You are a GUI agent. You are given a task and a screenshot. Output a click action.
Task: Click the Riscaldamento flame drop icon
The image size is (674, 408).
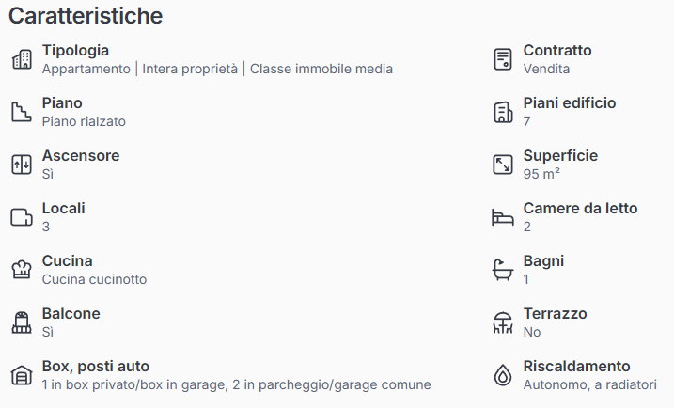pos(503,376)
